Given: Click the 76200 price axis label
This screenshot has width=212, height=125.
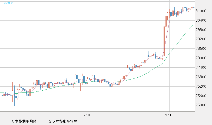Looking at the screenshot, I should (201, 86).
